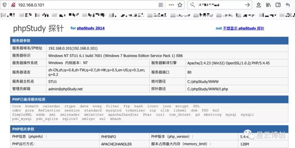Click the server port value 80
The width and height of the screenshot is (295, 148).
coord(189,72)
